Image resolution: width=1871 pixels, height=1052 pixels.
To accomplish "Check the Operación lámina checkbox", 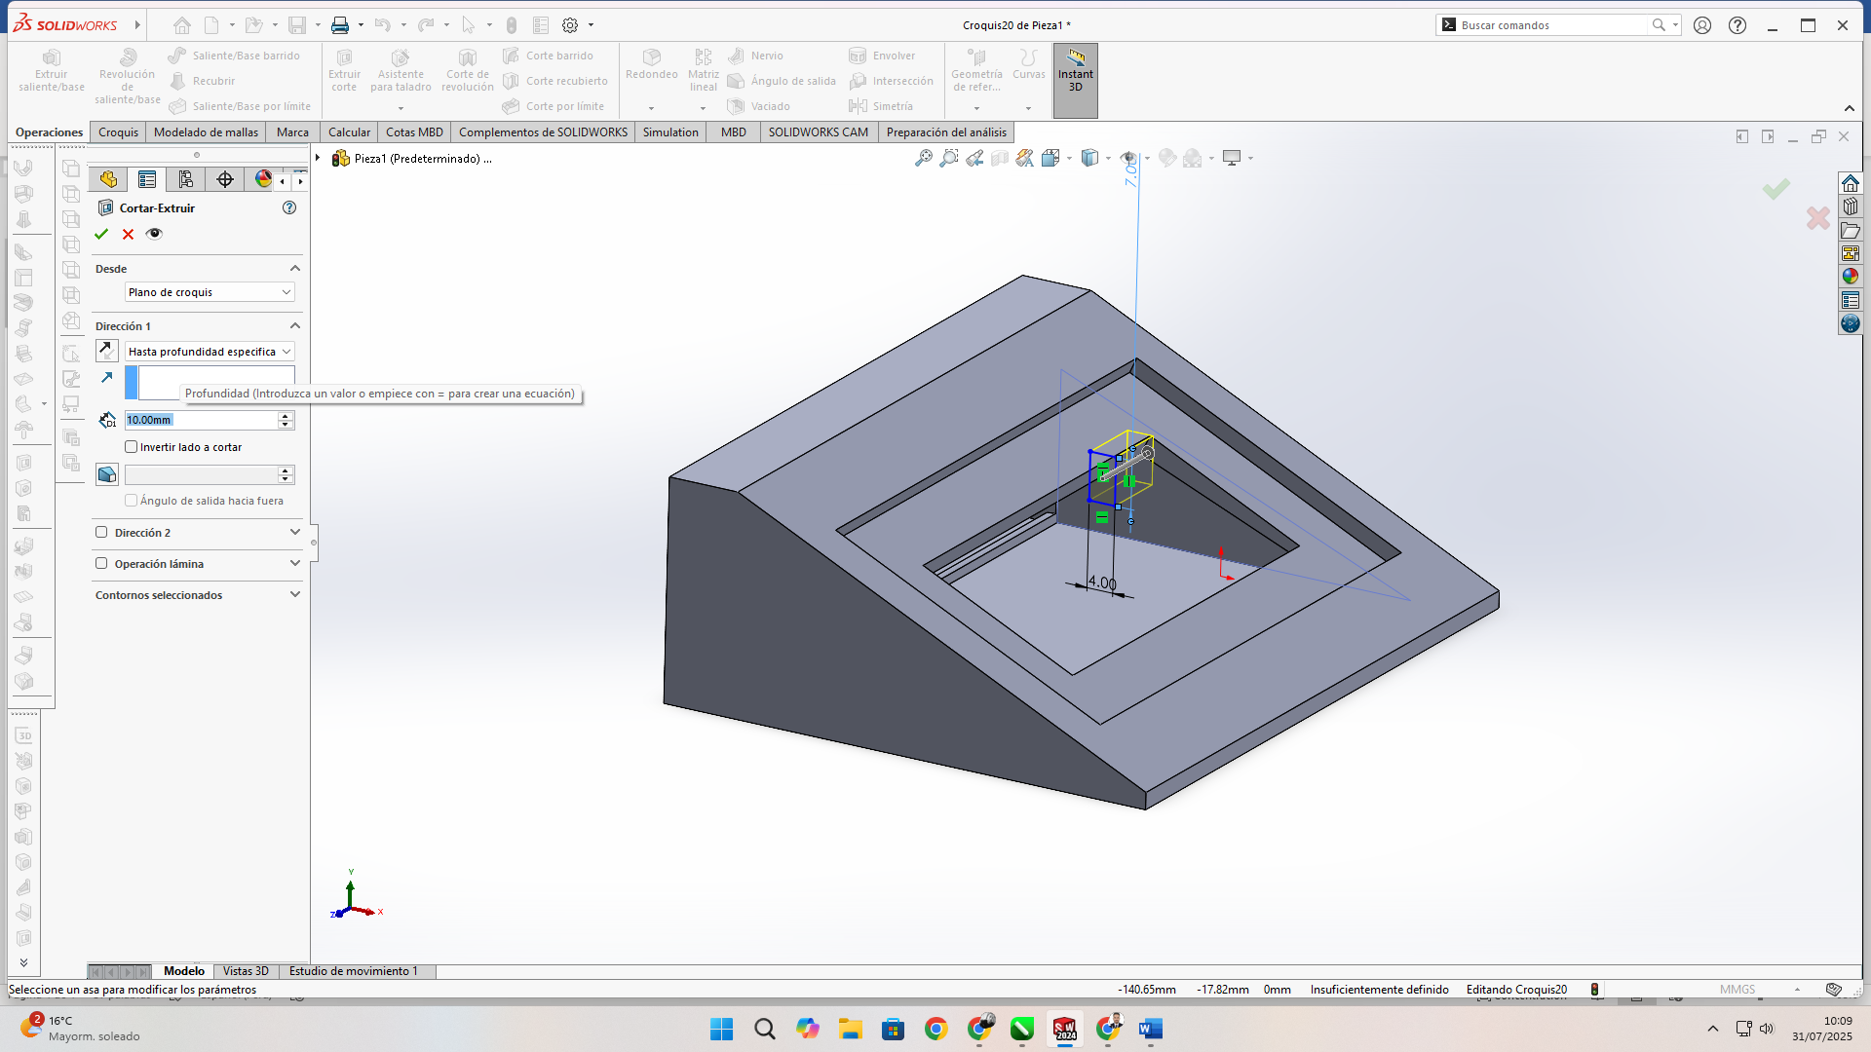I will click(x=101, y=563).
